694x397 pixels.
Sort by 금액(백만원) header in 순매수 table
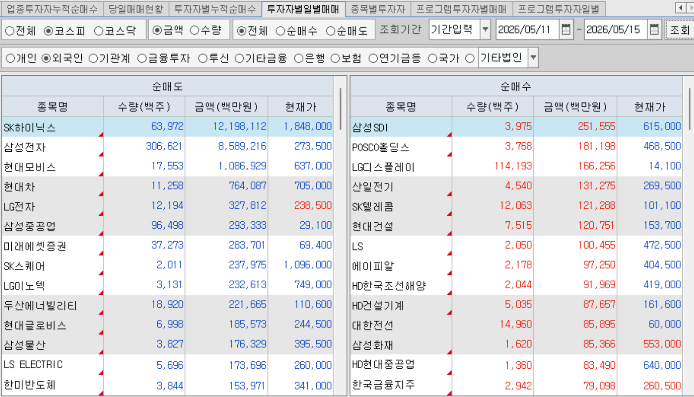click(575, 107)
